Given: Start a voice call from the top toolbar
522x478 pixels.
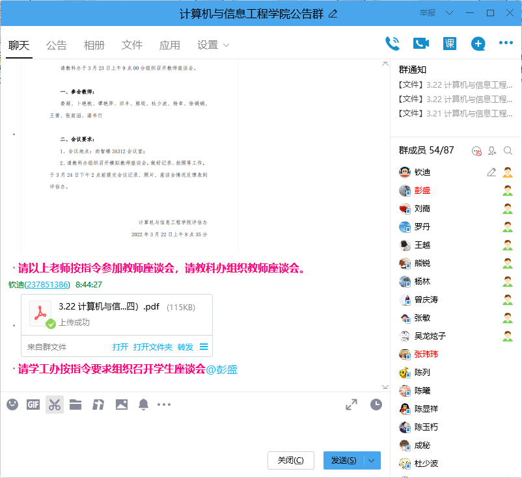Looking at the screenshot, I should [x=392, y=43].
